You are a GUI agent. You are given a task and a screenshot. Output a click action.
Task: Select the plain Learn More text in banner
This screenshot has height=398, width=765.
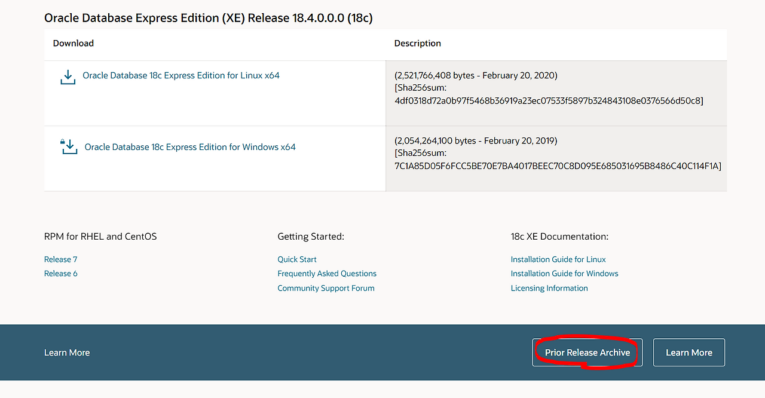click(67, 353)
